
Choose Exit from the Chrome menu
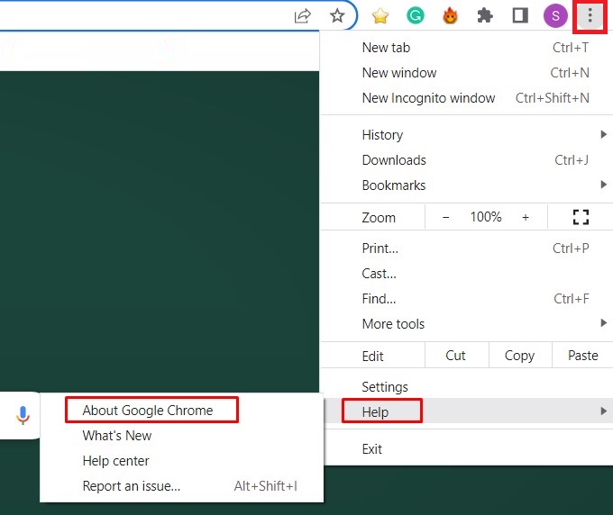pos(467,449)
